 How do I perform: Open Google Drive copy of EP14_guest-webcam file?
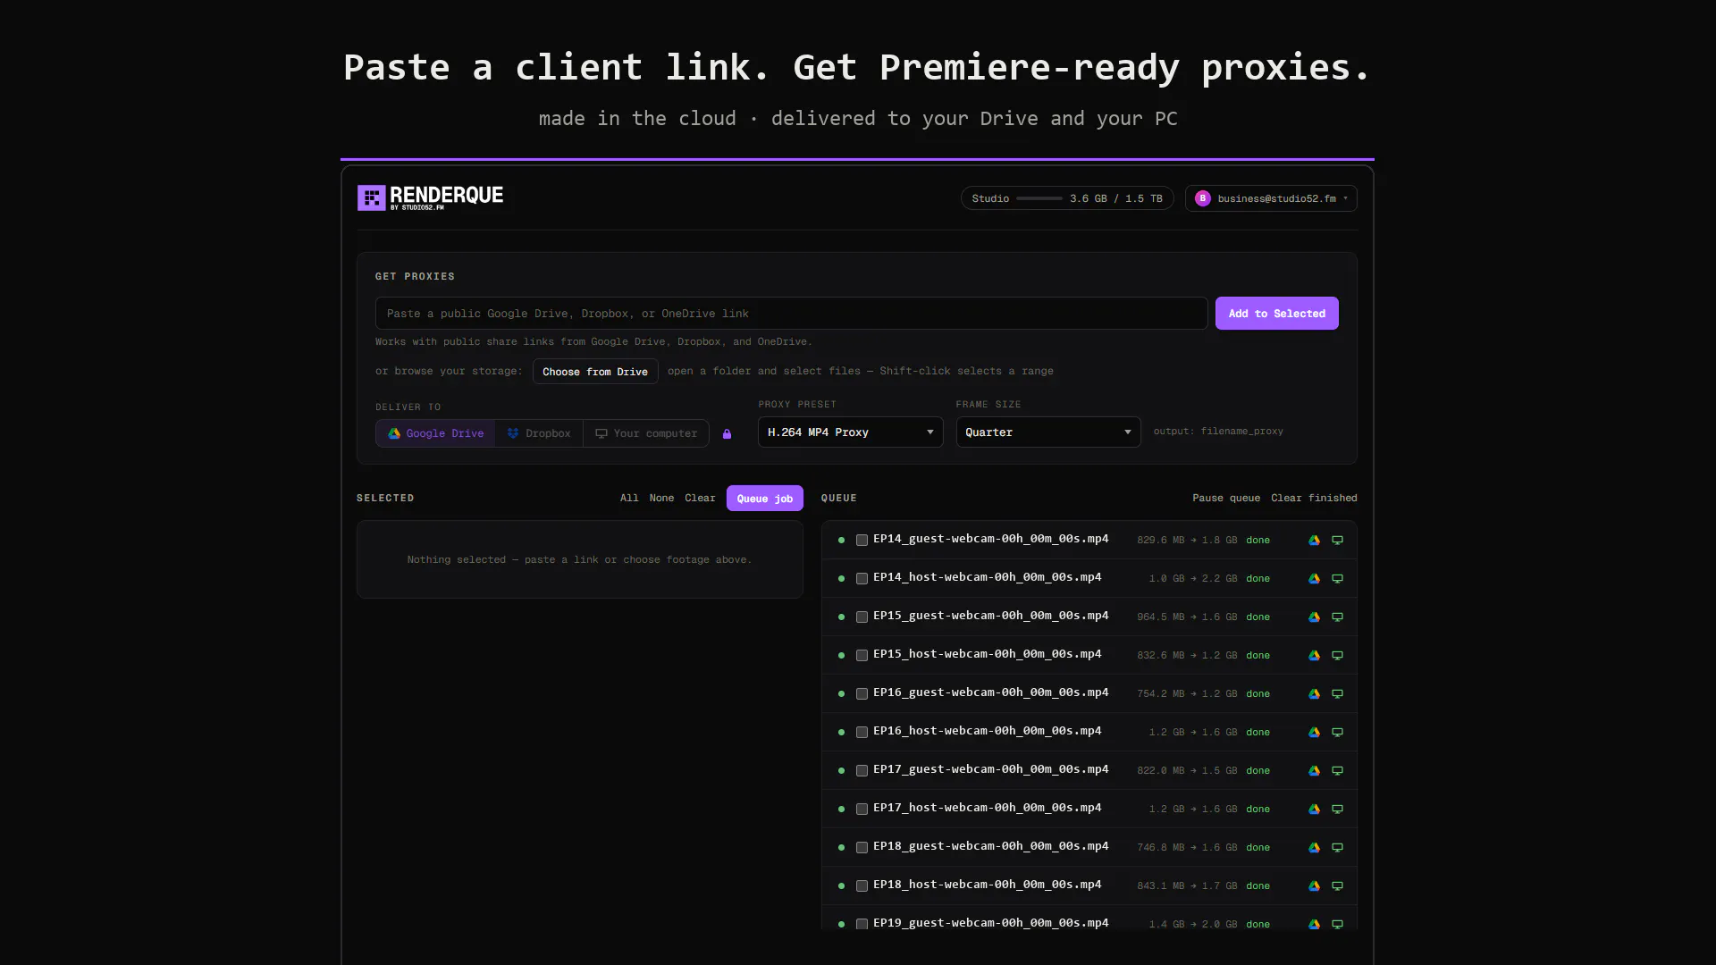(1314, 541)
